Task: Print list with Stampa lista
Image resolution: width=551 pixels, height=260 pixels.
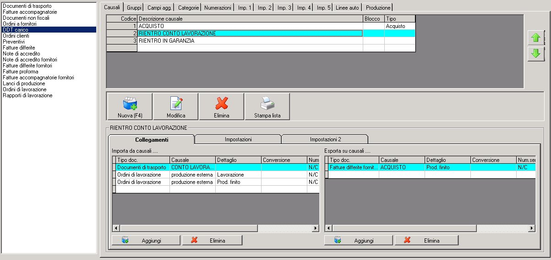Action: [x=267, y=107]
